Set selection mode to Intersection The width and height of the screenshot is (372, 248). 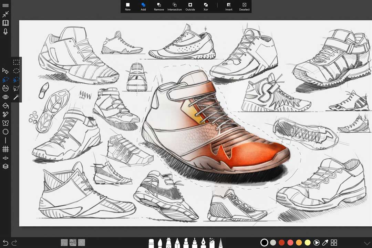coord(175,7)
